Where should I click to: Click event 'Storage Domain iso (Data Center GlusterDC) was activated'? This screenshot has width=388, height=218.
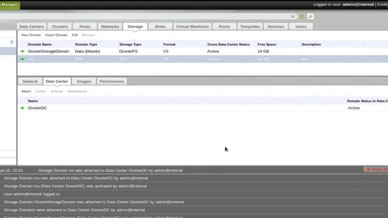tap(75, 186)
